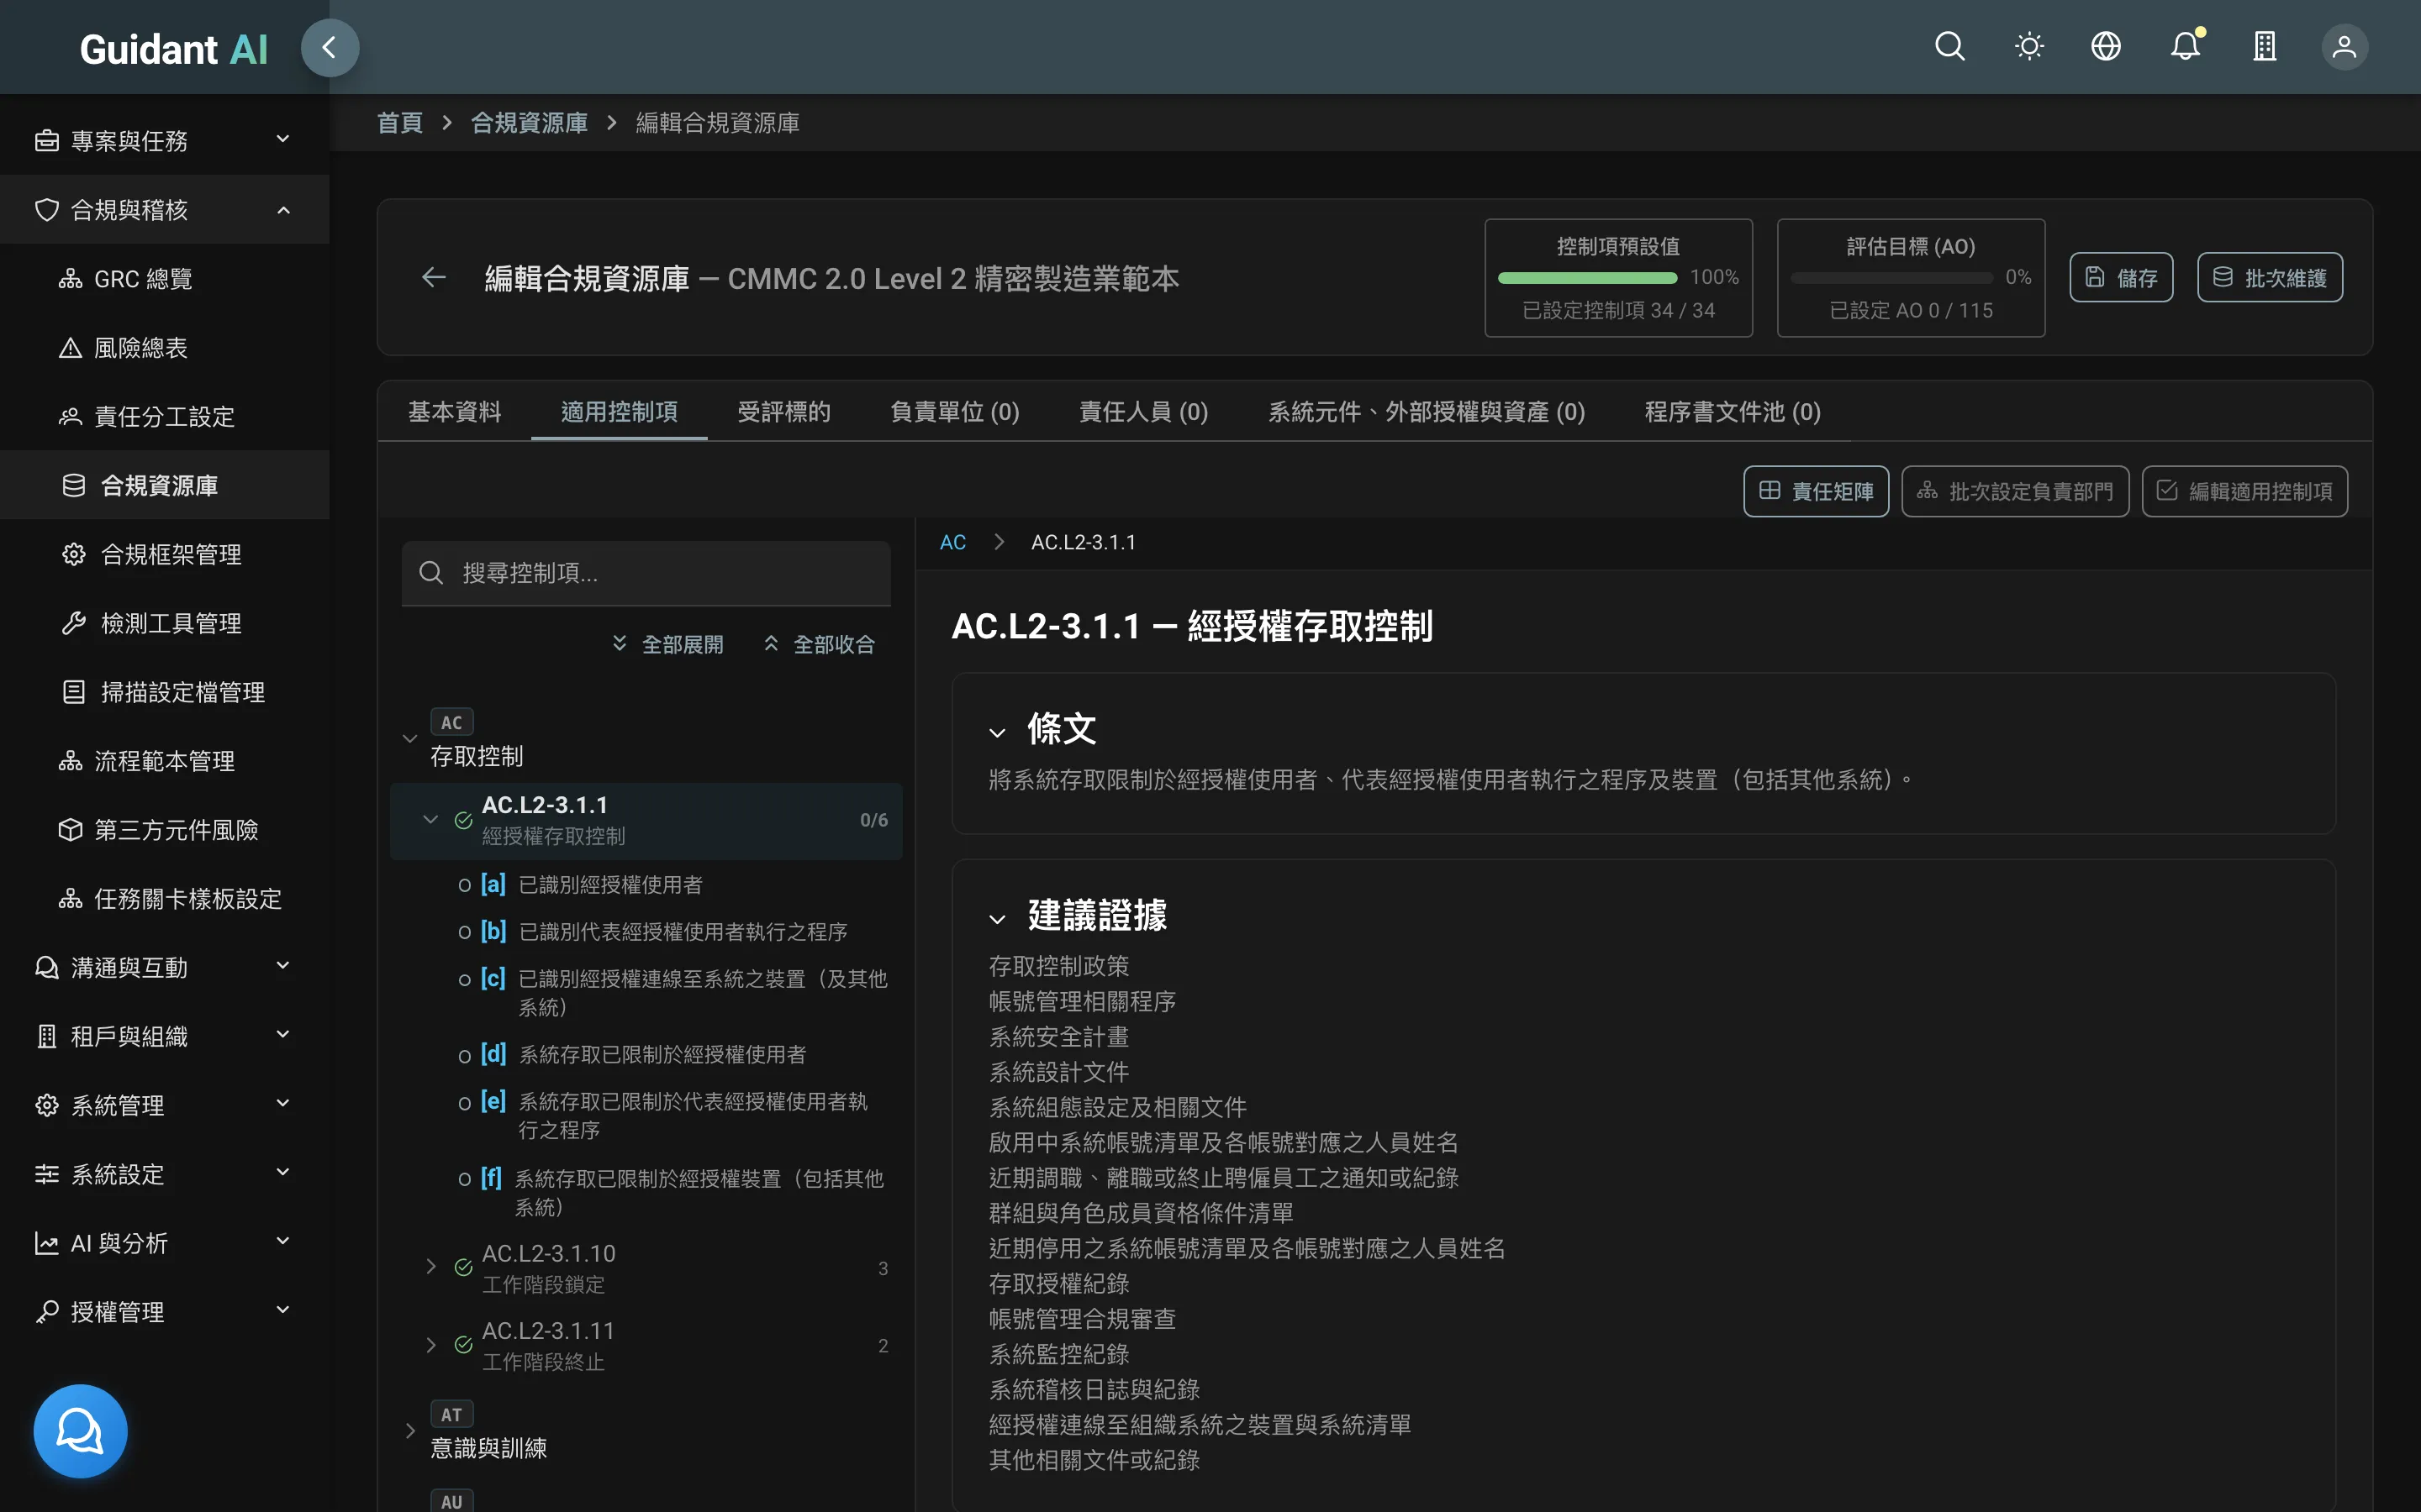Open 檢測工具管理 in sidebar

point(164,623)
